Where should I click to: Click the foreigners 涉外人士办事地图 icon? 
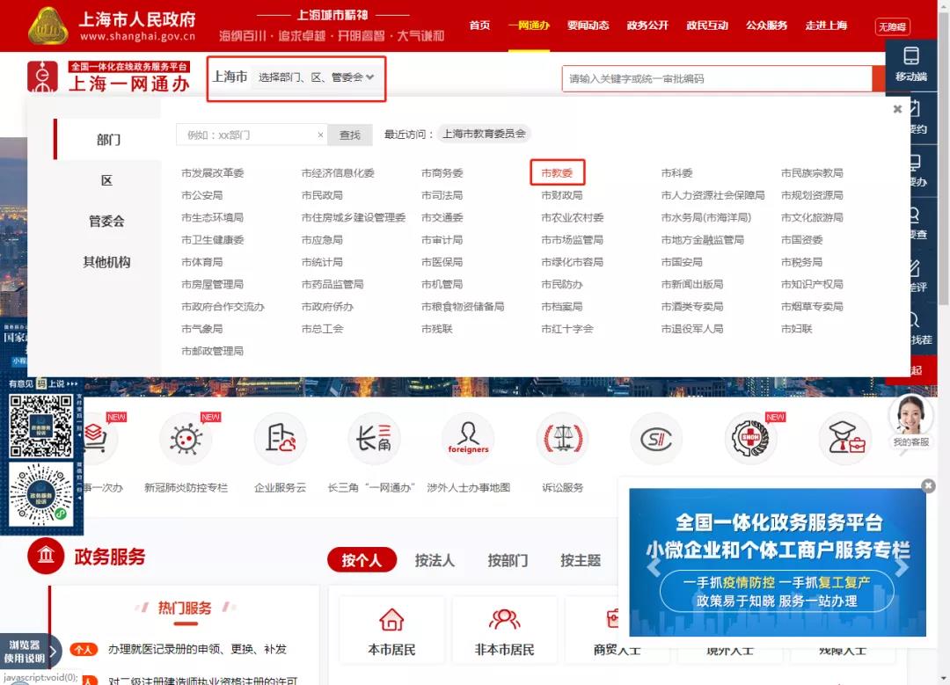[468, 439]
